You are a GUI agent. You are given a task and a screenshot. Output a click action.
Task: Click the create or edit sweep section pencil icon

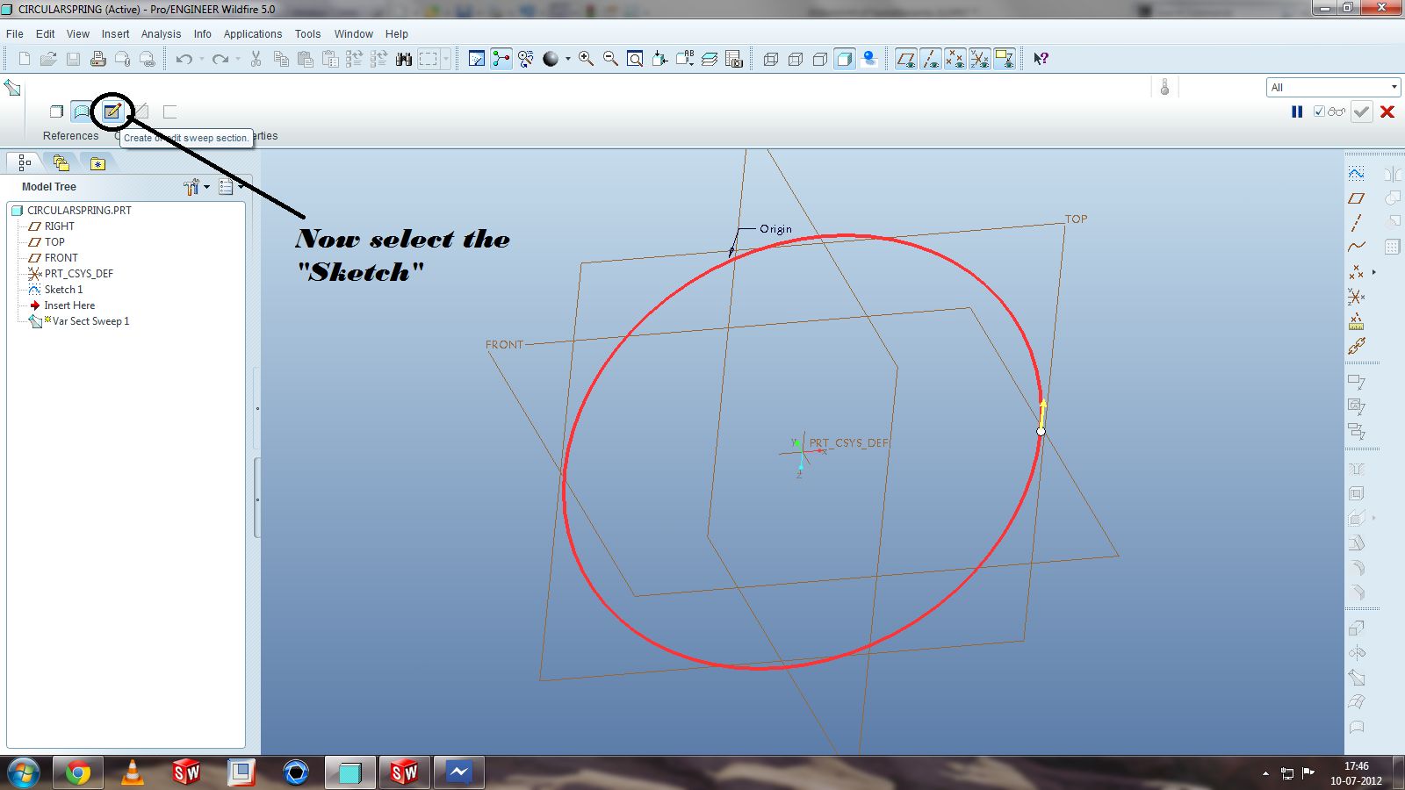(x=112, y=111)
